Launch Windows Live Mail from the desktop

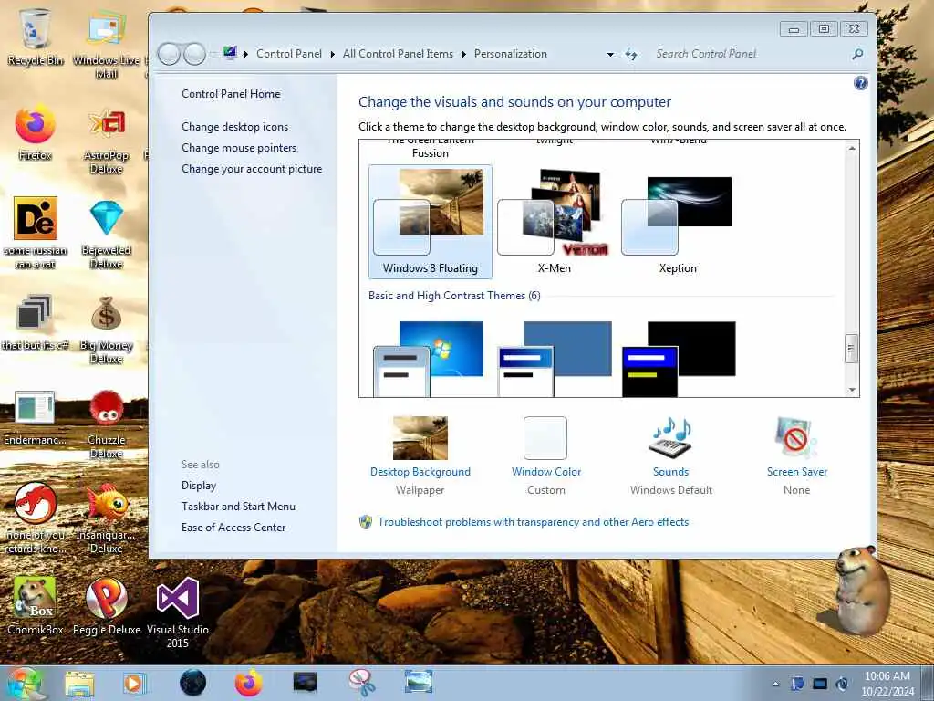point(106,43)
